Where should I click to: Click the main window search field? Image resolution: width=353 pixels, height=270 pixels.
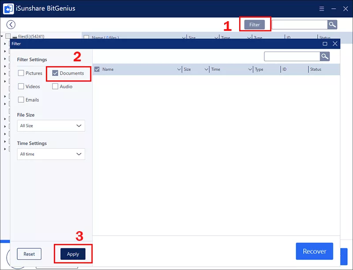pos(300,25)
